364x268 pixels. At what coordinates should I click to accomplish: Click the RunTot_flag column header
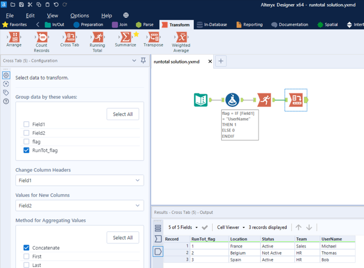pyautogui.click(x=209, y=239)
